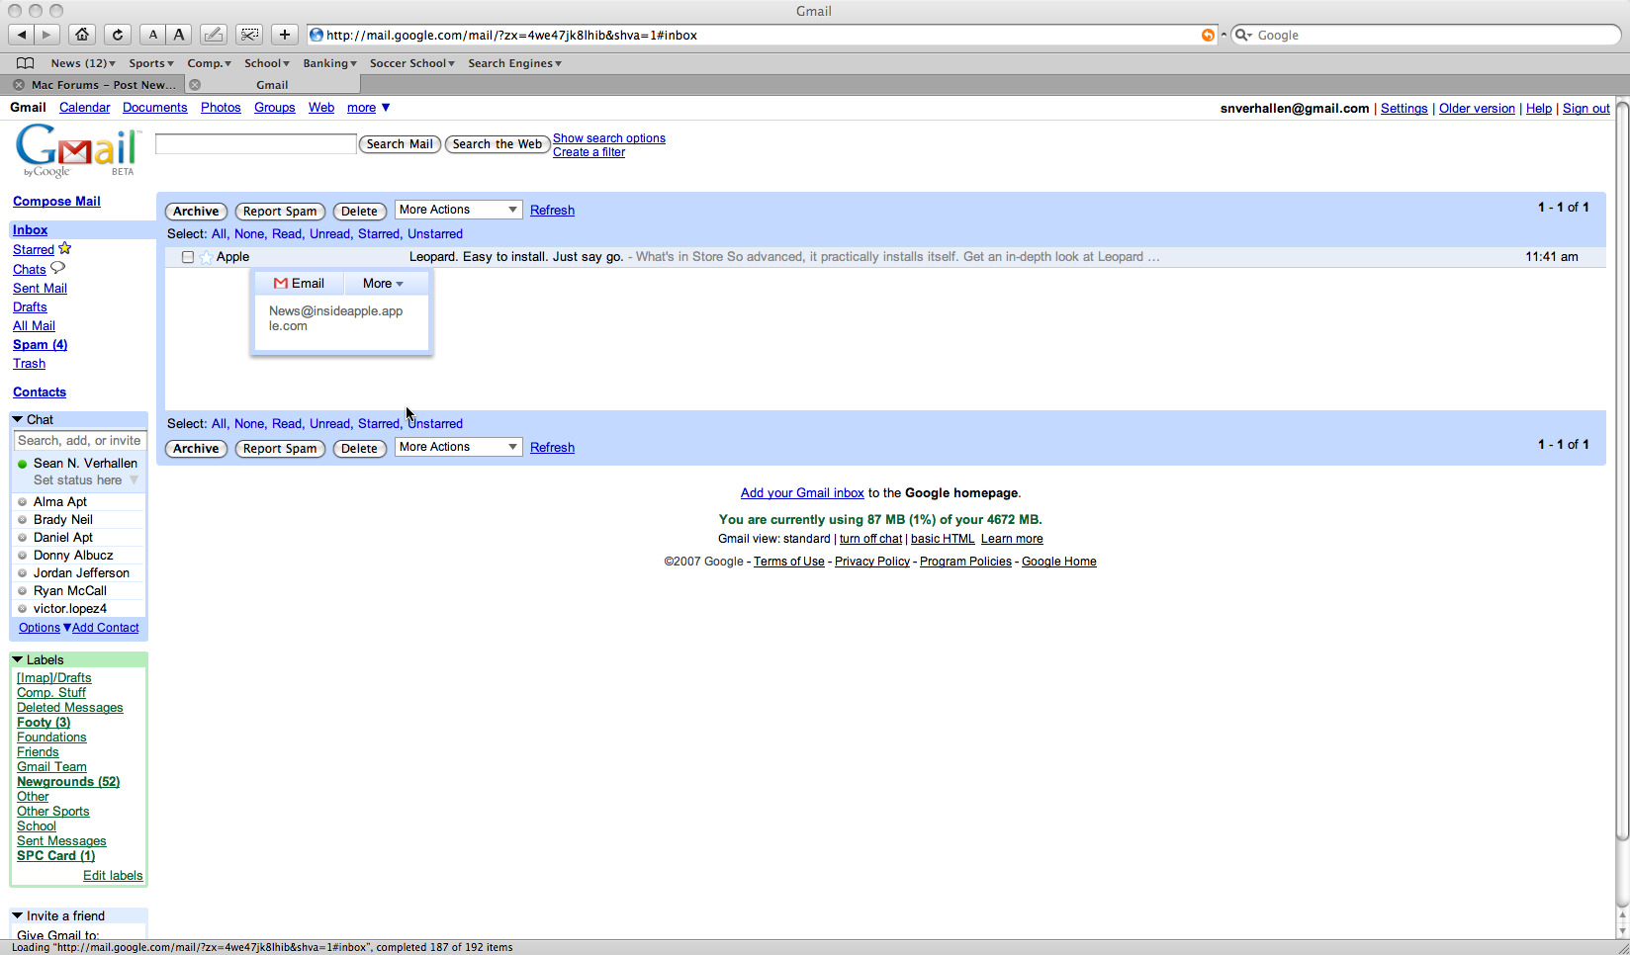
Task: Click the AutoFill pencil icon in toolbar
Action: pos(213,35)
